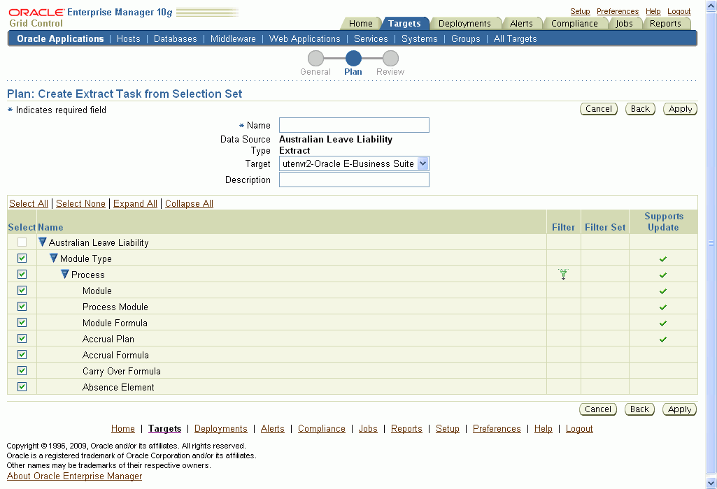Image resolution: width=717 pixels, height=489 pixels.
Task: Toggle the Australian Leave Liability checkbox
Action: coord(22,242)
